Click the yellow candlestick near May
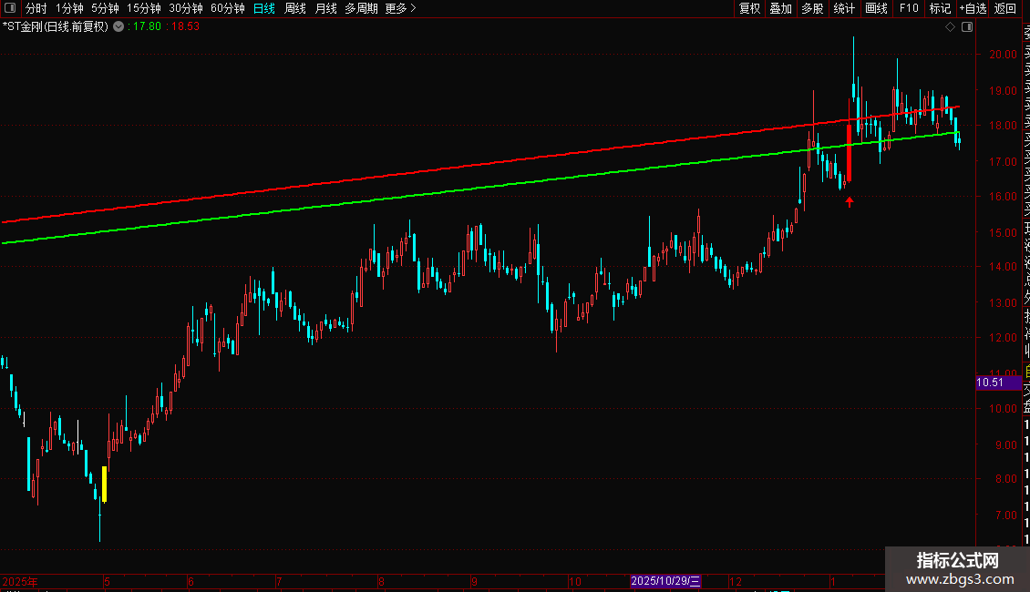 click(105, 485)
